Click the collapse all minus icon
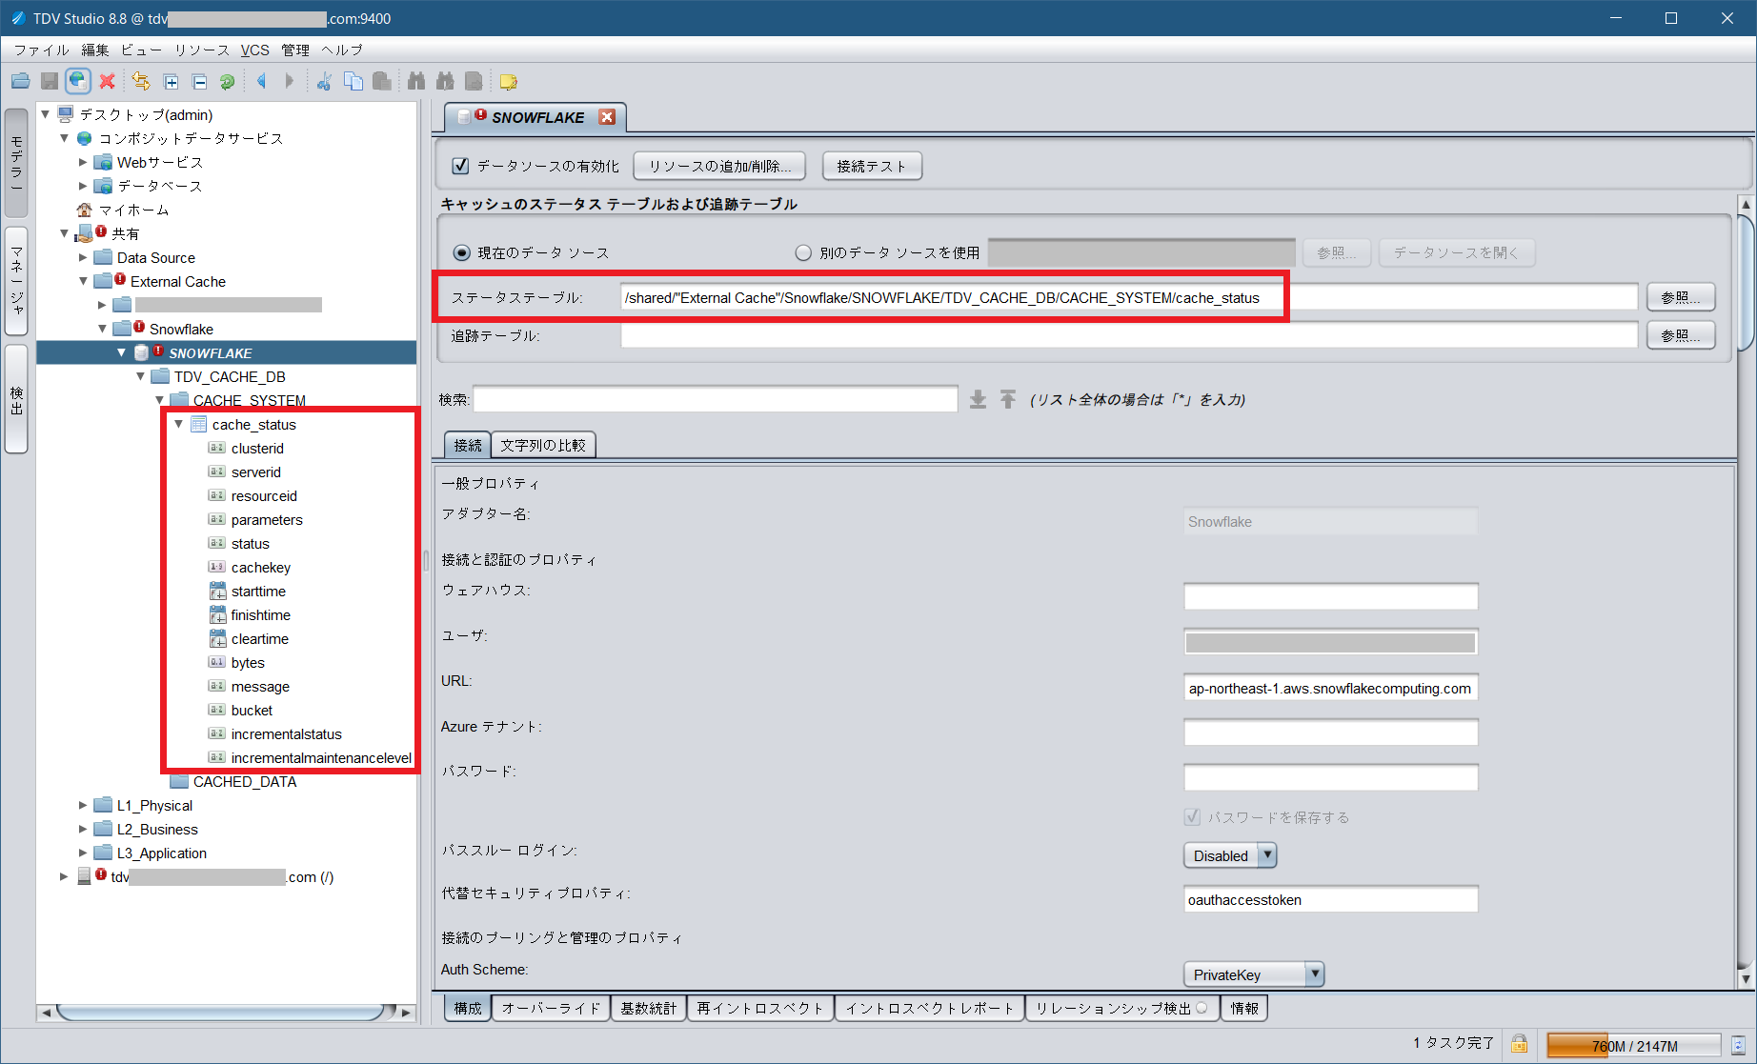 (199, 82)
